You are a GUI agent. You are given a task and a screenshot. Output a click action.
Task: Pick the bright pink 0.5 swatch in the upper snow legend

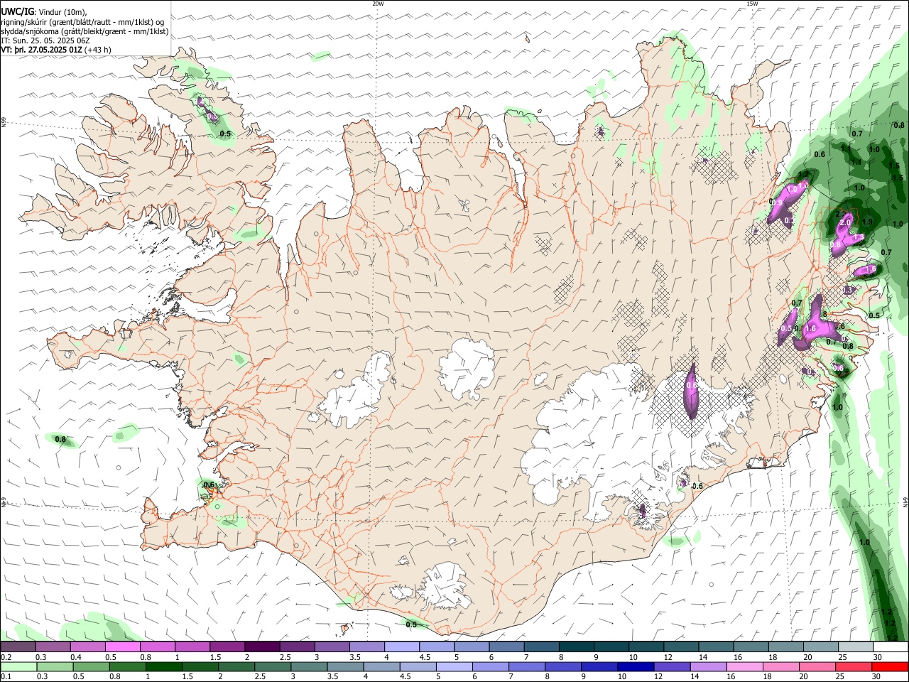click(x=122, y=647)
